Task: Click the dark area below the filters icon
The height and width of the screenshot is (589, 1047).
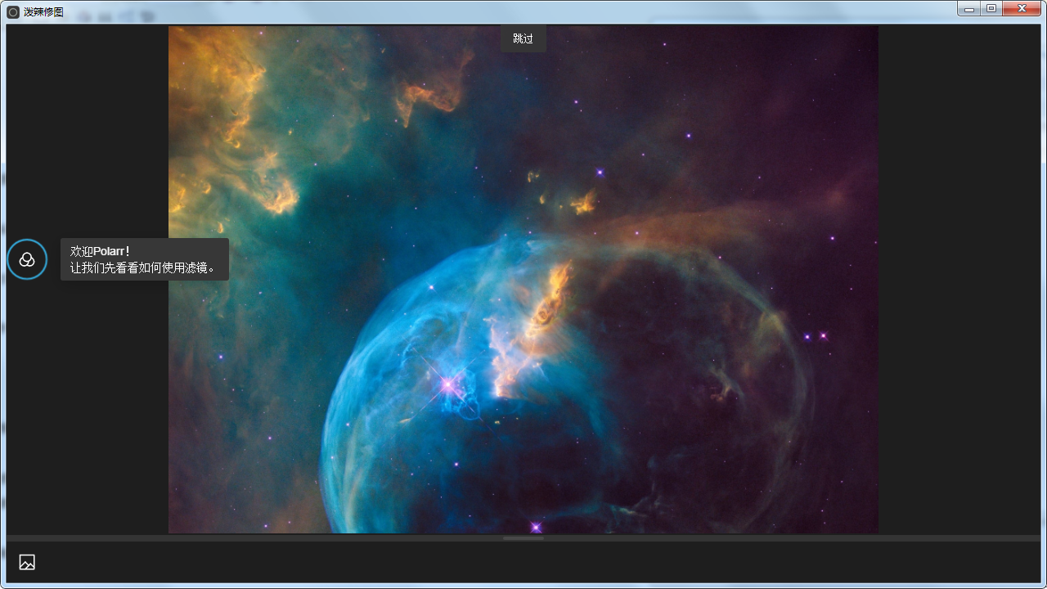Action: point(82,409)
